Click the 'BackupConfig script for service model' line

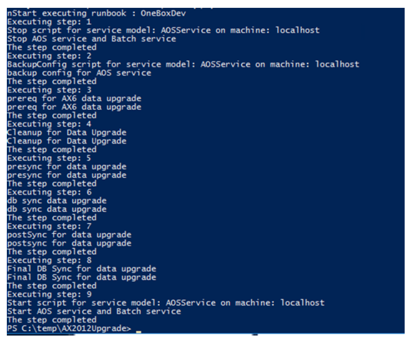pos(183,64)
